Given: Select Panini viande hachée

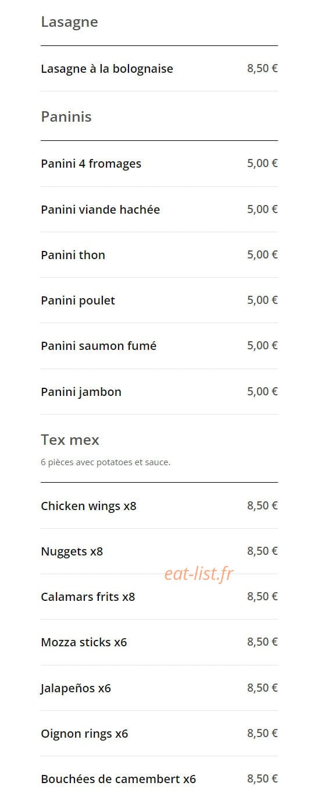Looking at the screenshot, I should (159, 209).
